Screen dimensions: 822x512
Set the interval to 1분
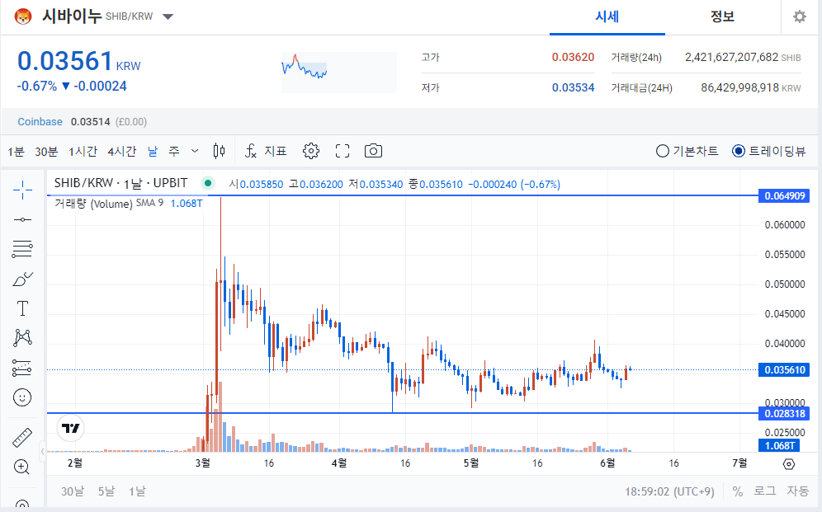pyautogui.click(x=16, y=152)
